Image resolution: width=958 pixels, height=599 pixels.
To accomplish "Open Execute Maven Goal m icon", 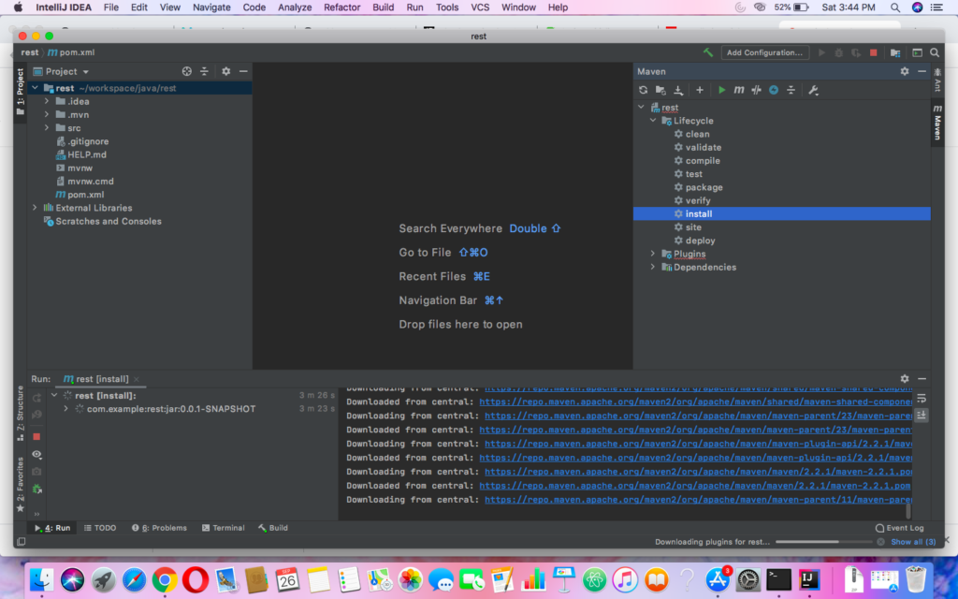I will pyautogui.click(x=739, y=90).
